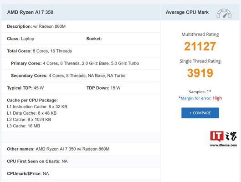241x182 pixels.
Task: Click the speedometer gauge icon
Action: pos(224,14)
